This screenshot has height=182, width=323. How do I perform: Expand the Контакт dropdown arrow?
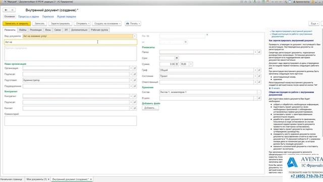click(131, 108)
